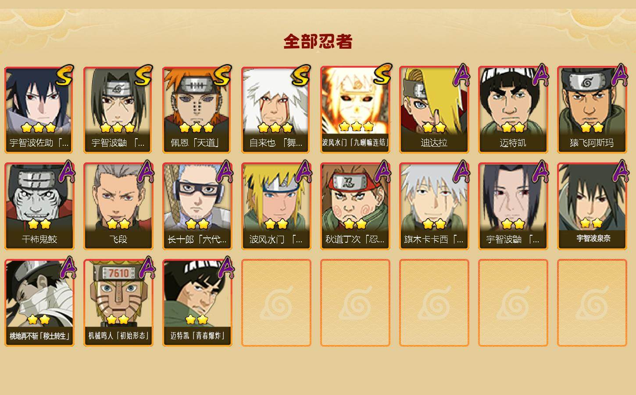The width and height of the screenshot is (636, 395).
Task: Click the S rank badge on 自来也 card
Action: (x=301, y=75)
